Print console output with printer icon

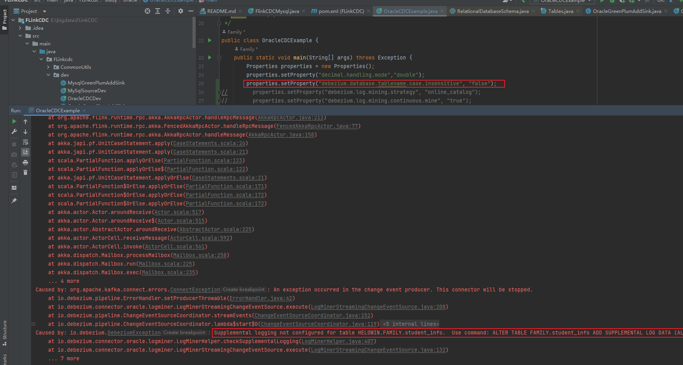[x=25, y=162]
